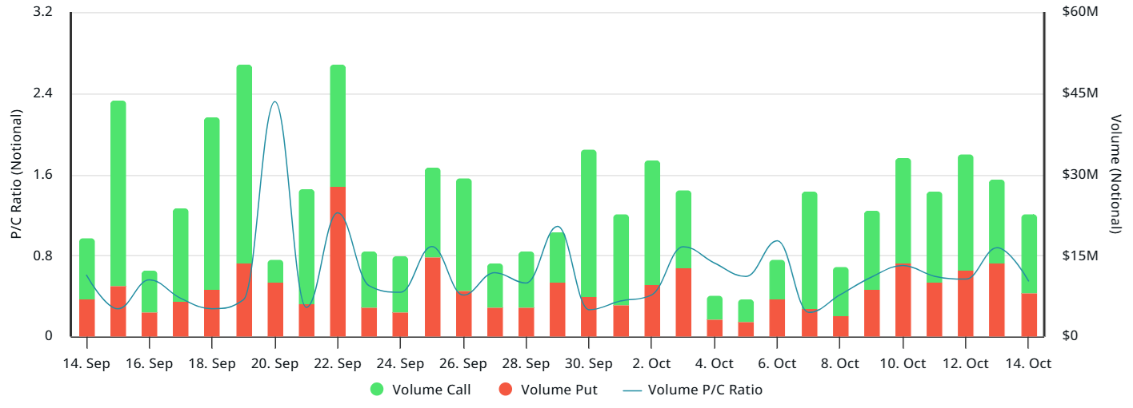Click the green Volume Call legend circle
The image size is (1133, 408).
(x=377, y=390)
